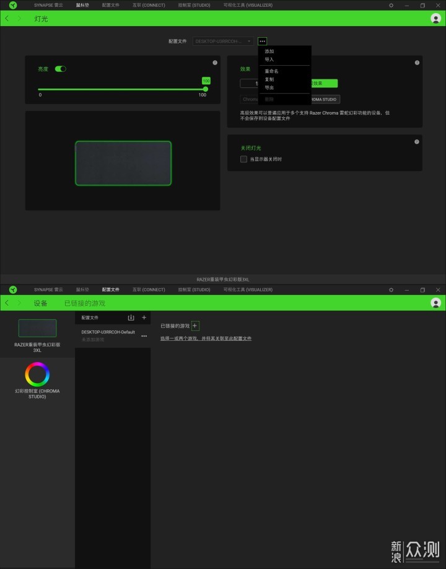446x569 pixels.
Task: Open 控制室 (STUDIO) tab in upper window
Action: pyautogui.click(x=194, y=5)
